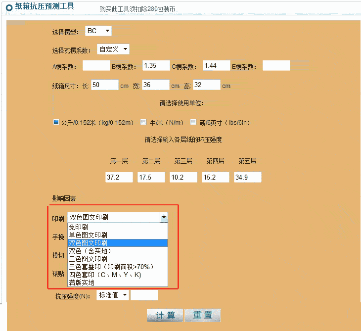Image resolution: width=361 pixels, height=331 pixels.
Task: Click the circular icon beside the 纸箱抗压预测工具 title
Action: 9,7
